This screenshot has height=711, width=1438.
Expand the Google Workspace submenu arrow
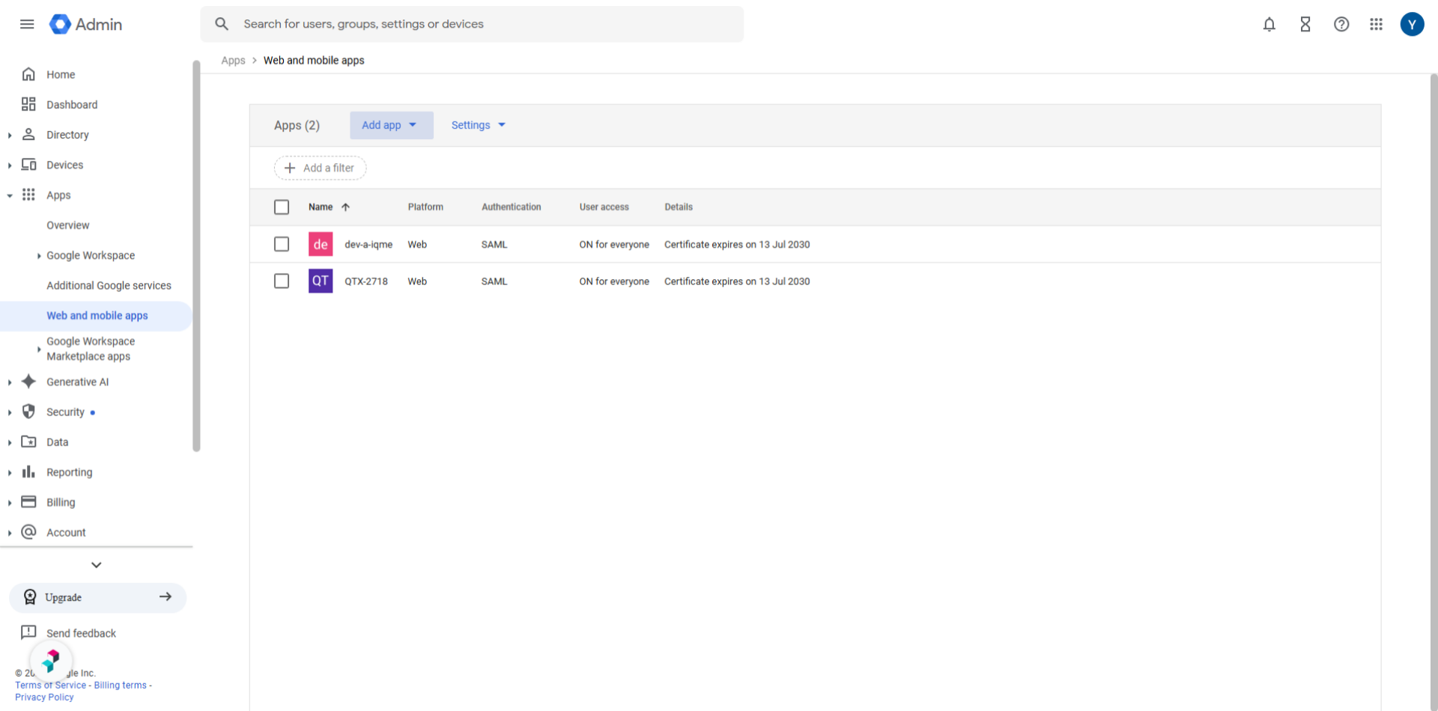(x=39, y=256)
